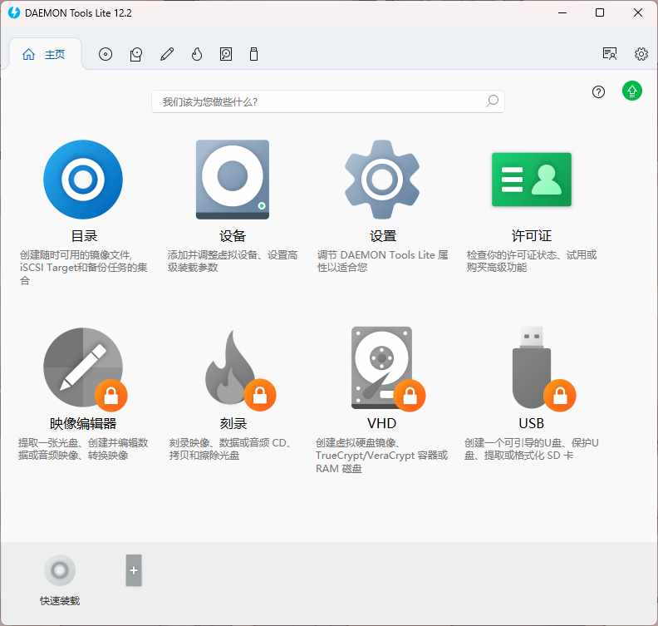This screenshot has height=626, width=658.
Task: Close the DAEMON Tools Lite window
Action: [x=638, y=12]
